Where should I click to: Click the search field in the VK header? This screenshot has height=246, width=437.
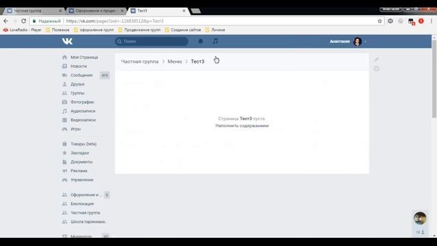pos(152,41)
